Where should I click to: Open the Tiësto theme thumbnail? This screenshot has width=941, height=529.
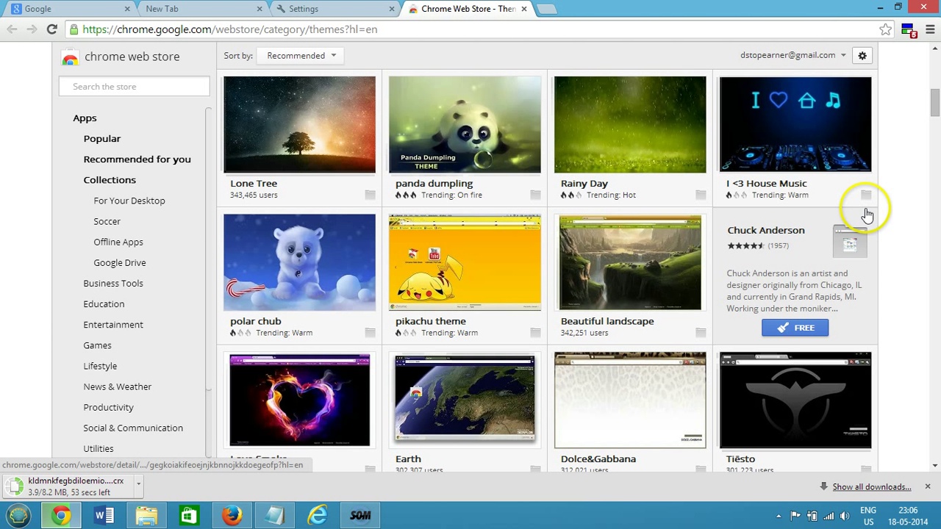click(795, 400)
